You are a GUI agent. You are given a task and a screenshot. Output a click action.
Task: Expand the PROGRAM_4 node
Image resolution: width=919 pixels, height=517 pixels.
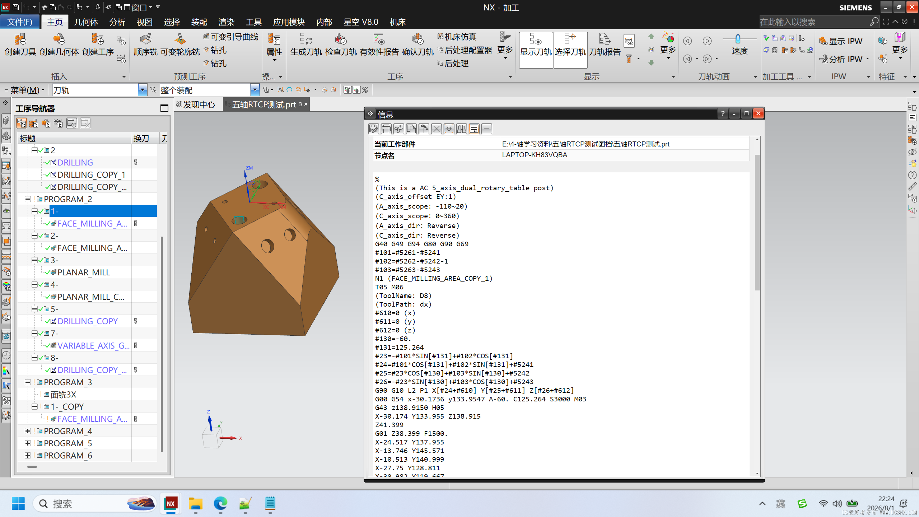click(28, 431)
